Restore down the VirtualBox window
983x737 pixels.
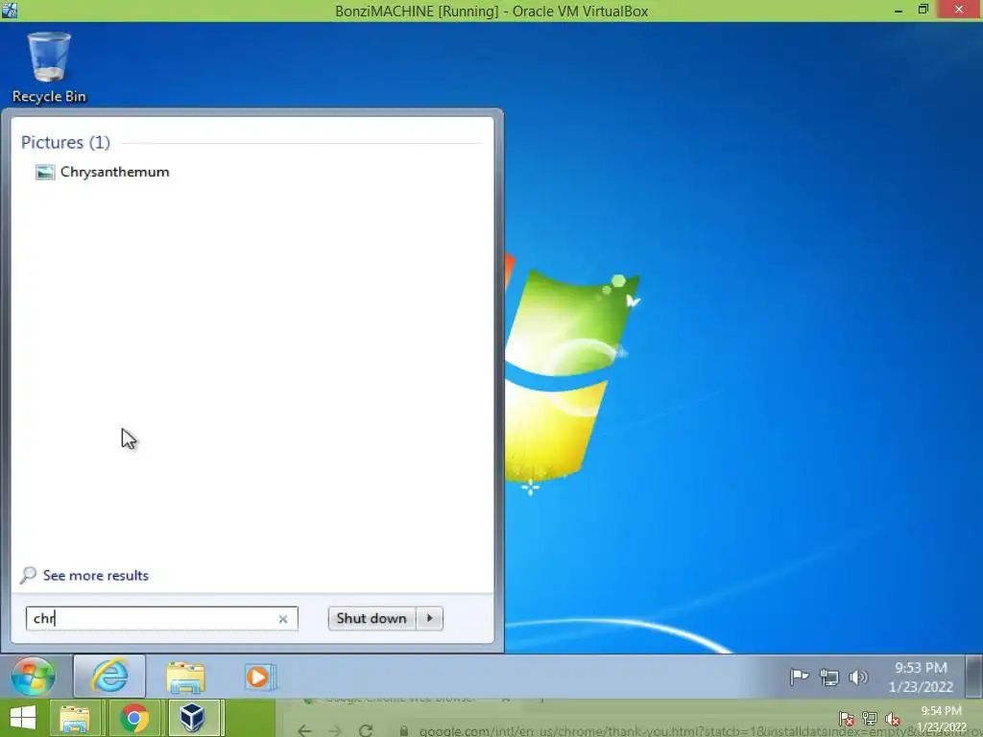tap(923, 10)
